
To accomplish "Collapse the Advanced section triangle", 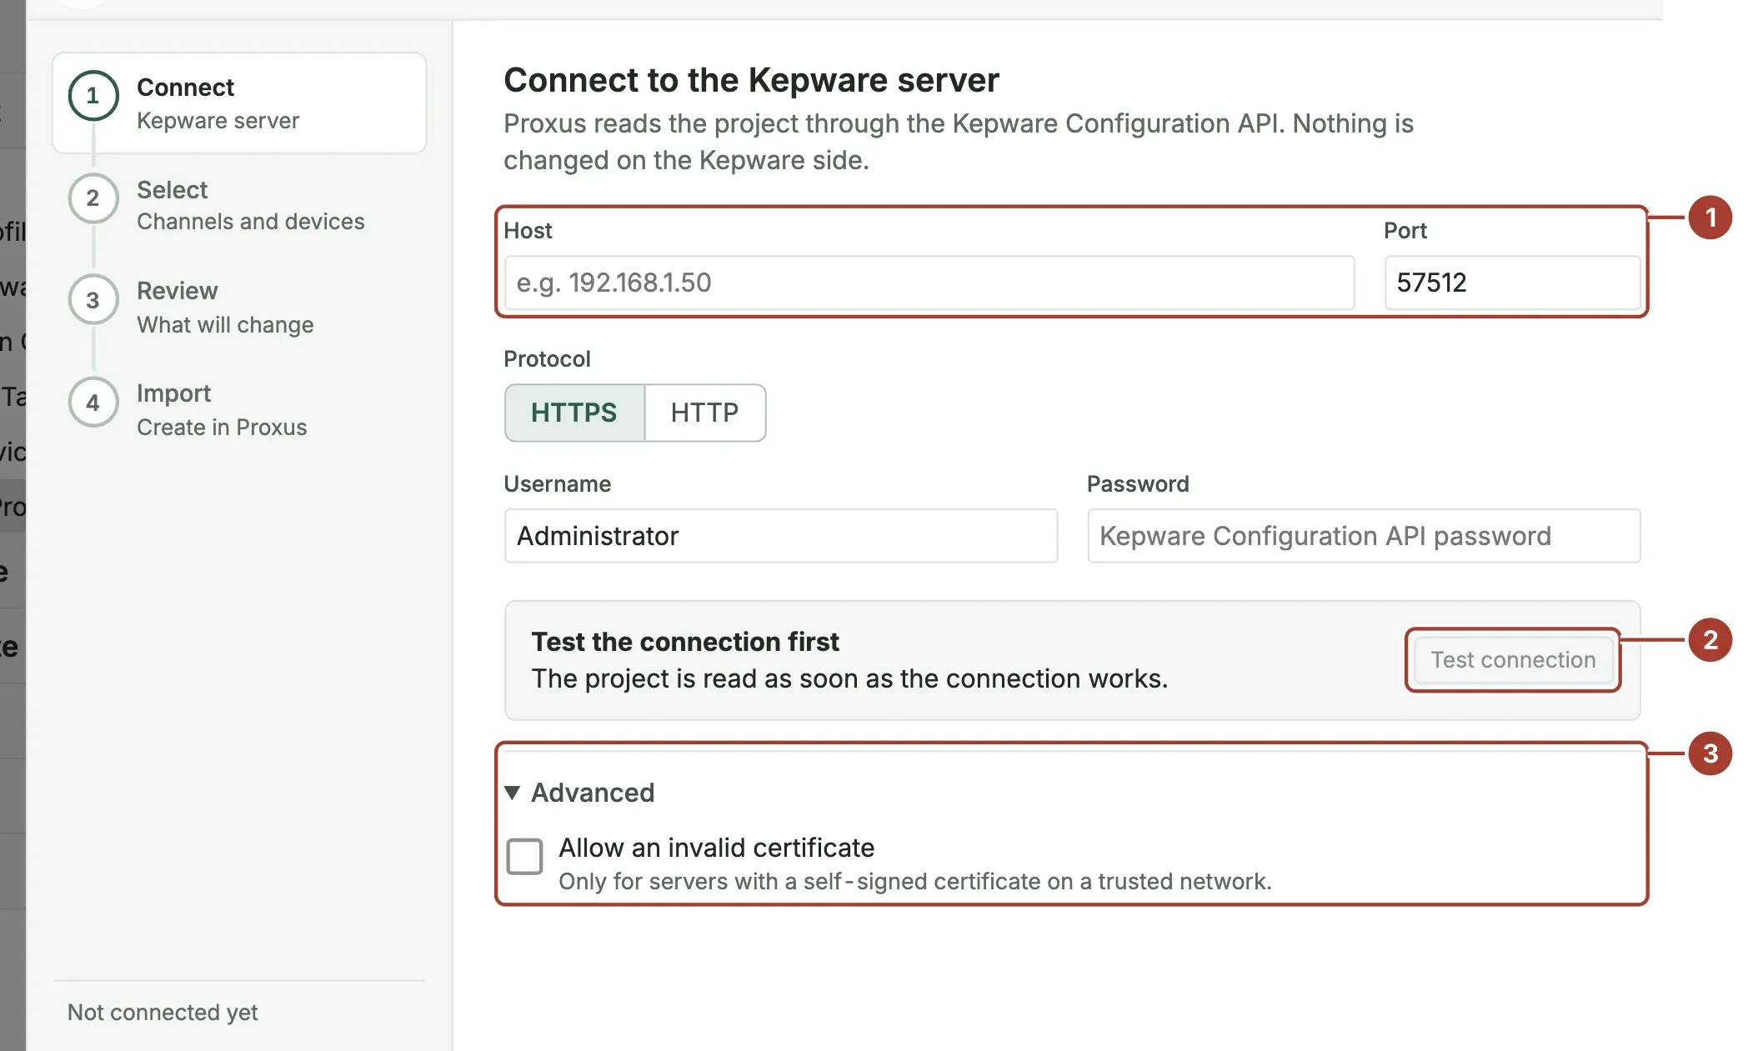I will coord(513,793).
